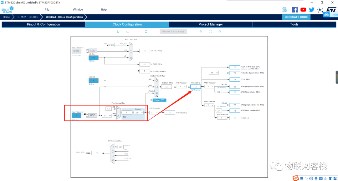Image resolution: width=338 pixels, height=181 pixels.
Task: Click the Sogou skin shirt icon
Action: click(x=330, y=178)
